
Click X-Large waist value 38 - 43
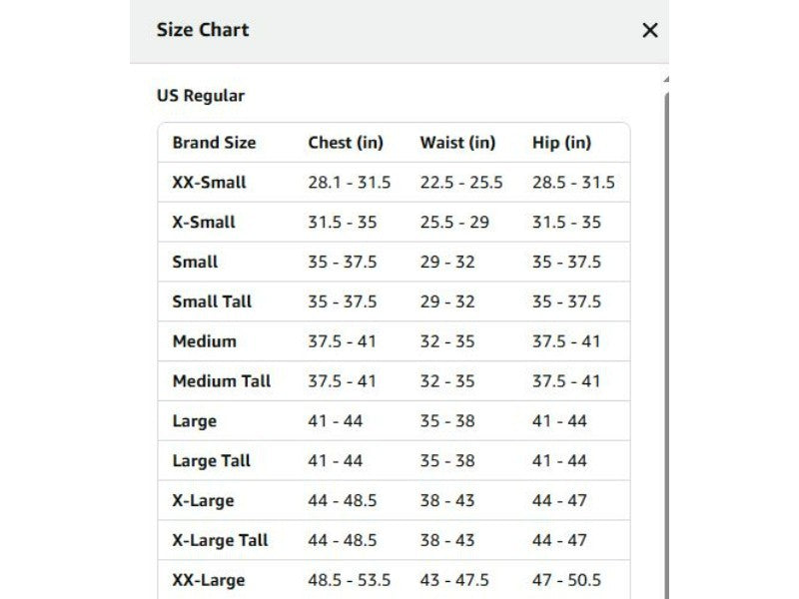pyautogui.click(x=446, y=501)
